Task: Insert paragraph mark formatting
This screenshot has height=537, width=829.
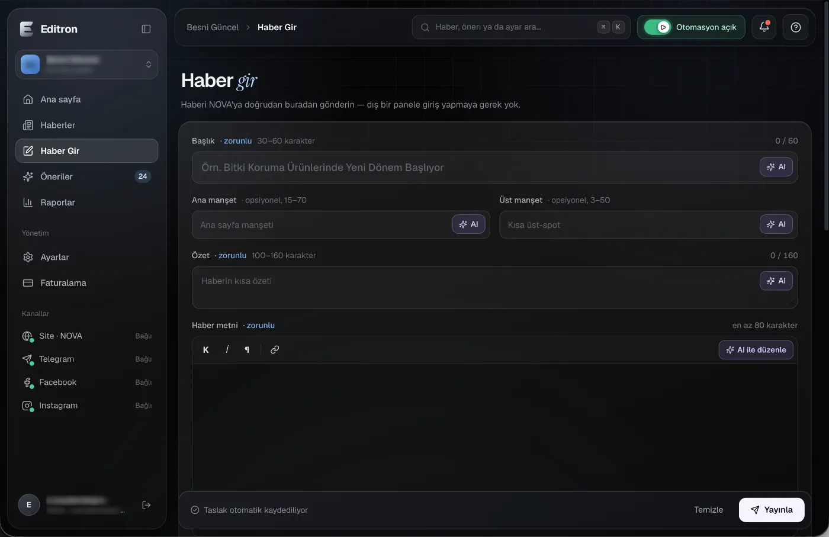Action: 247,350
